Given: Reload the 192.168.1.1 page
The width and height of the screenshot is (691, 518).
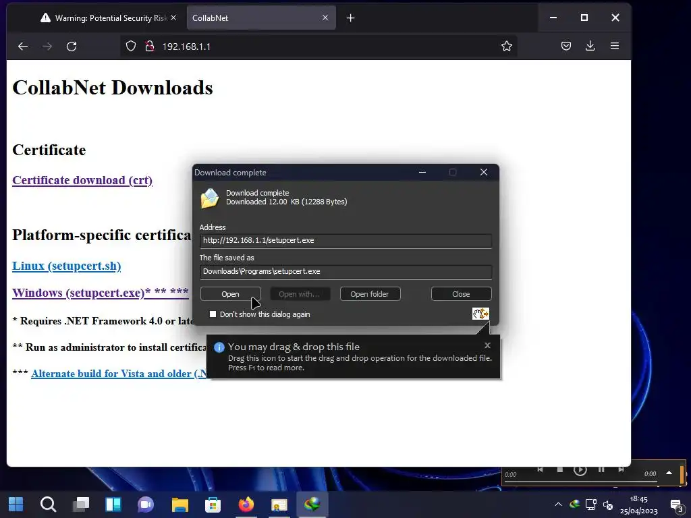Looking at the screenshot, I should (x=72, y=47).
